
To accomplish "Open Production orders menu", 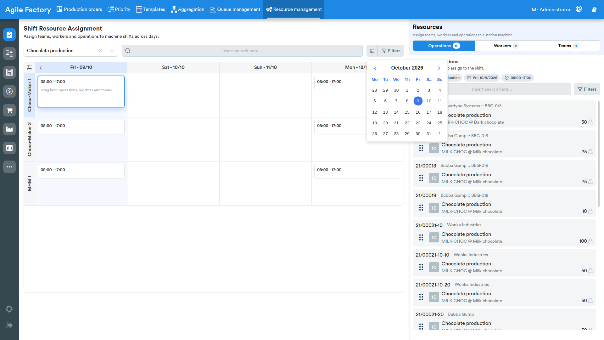I will pyautogui.click(x=79, y=9).
